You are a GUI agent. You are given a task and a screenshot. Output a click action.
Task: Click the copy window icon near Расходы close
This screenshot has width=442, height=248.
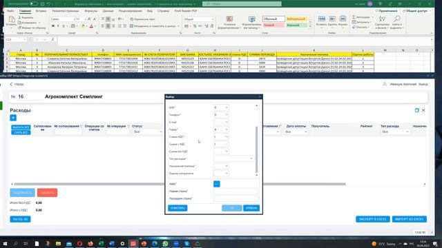(x=416, y=110)
